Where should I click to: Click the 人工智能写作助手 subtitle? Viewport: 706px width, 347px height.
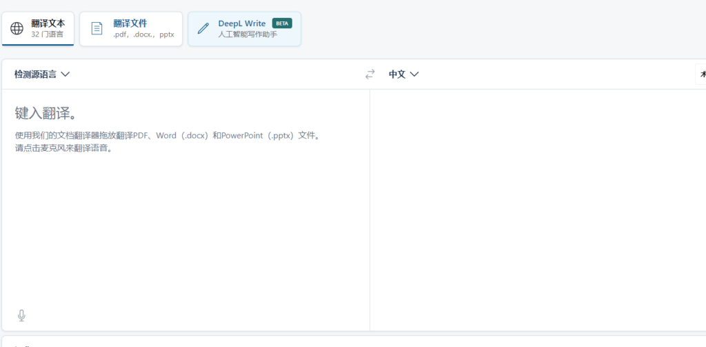coord(248,34)
